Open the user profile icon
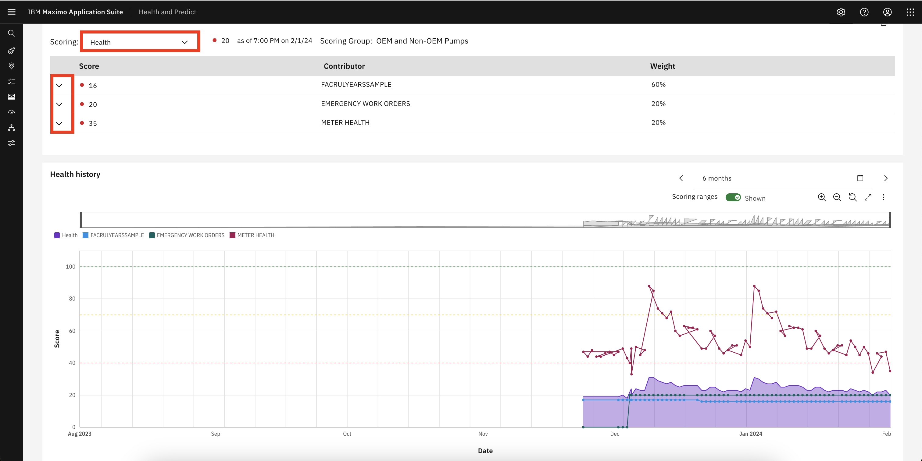 pyautogui.click(x=887, y=12)
